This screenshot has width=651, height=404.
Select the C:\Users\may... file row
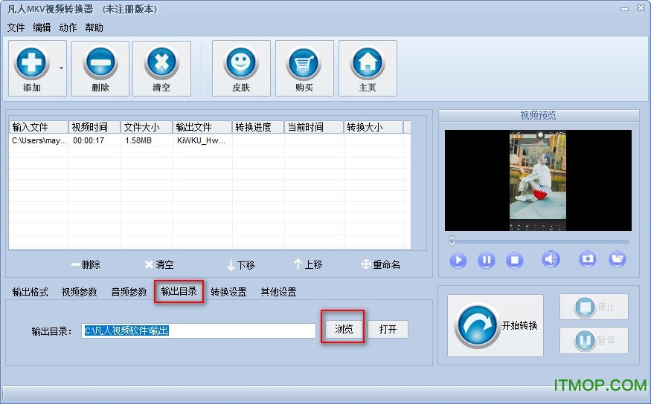point(210,140)
